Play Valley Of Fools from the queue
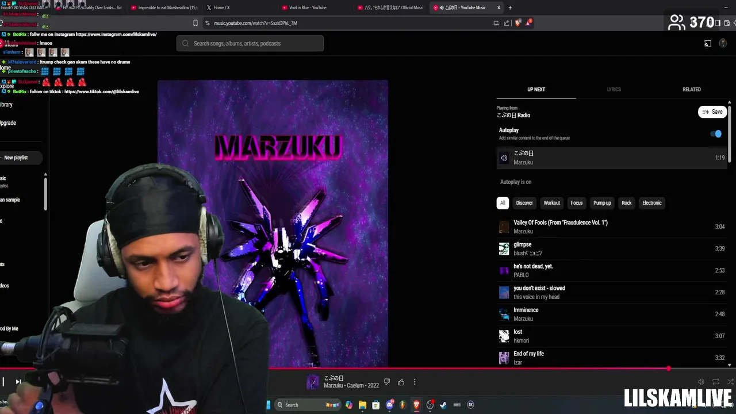 point(612,227)
